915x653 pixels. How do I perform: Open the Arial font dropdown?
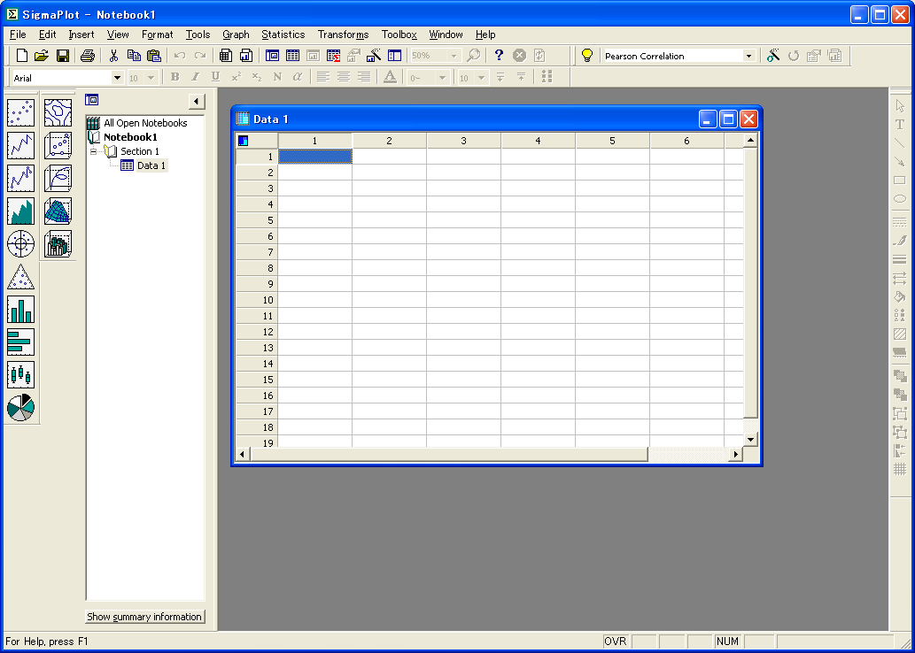pos(117,78)
